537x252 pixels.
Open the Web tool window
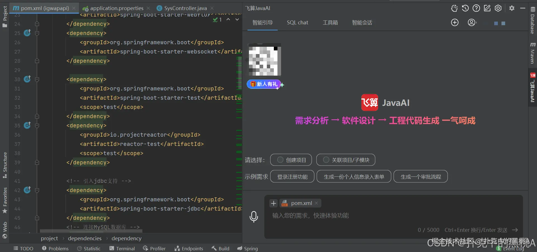point(5,230)
